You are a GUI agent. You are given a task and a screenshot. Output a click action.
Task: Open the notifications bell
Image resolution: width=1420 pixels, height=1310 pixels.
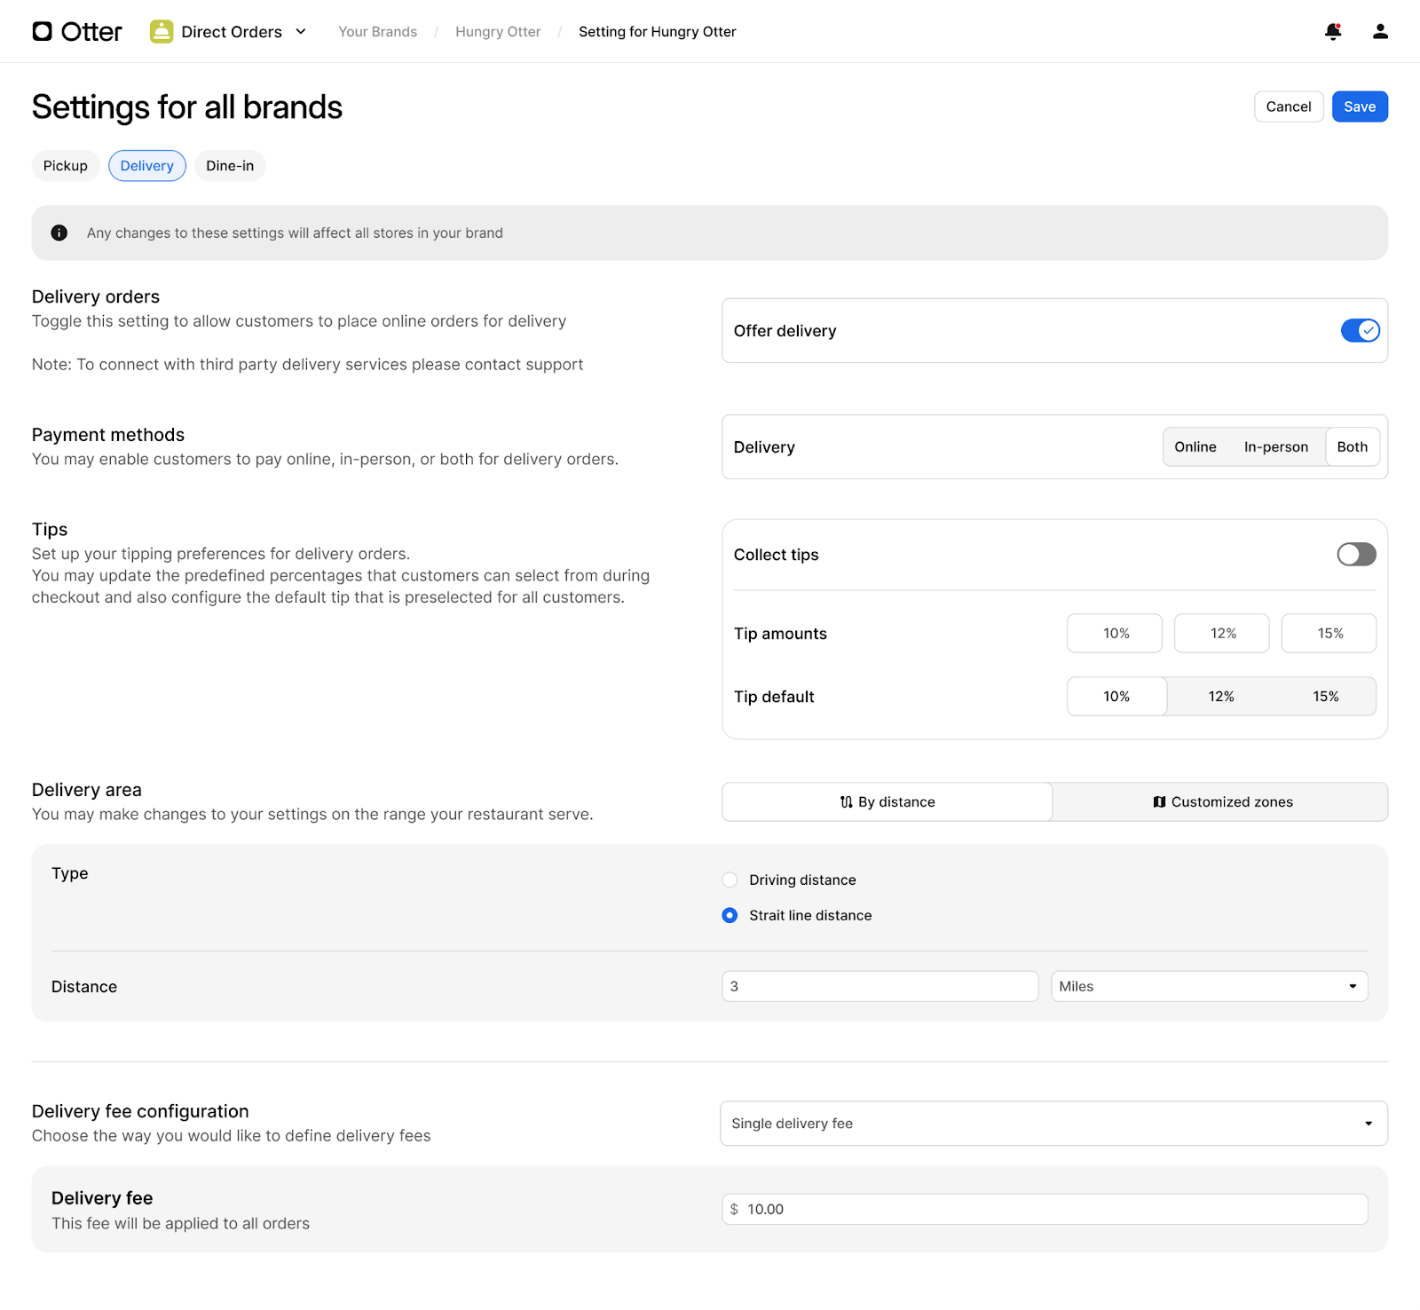[1332, 32]
